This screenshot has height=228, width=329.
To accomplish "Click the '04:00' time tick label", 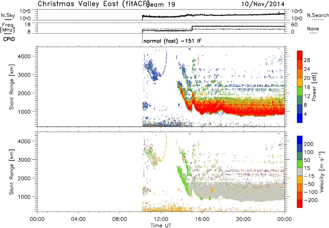I will (79, 219).
